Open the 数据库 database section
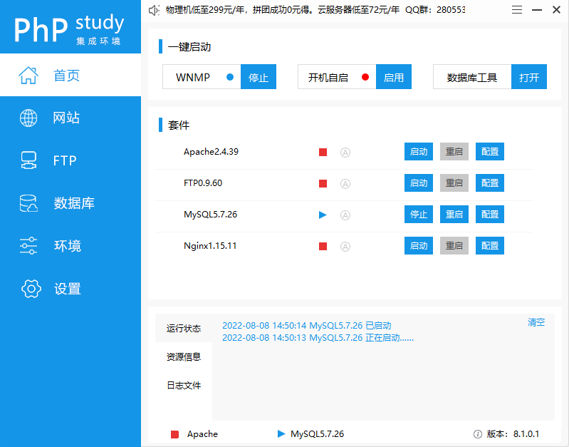This screenshot has width=569, height=447. (71, 203)
